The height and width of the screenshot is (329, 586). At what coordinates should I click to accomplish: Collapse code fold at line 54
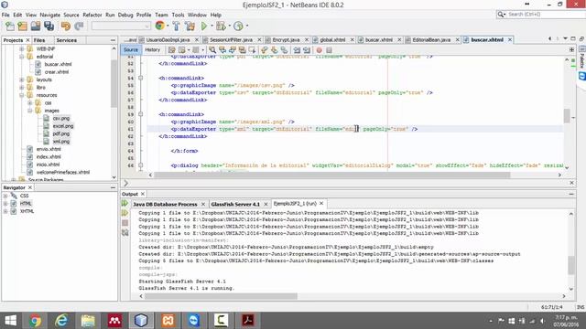point(140,78)
